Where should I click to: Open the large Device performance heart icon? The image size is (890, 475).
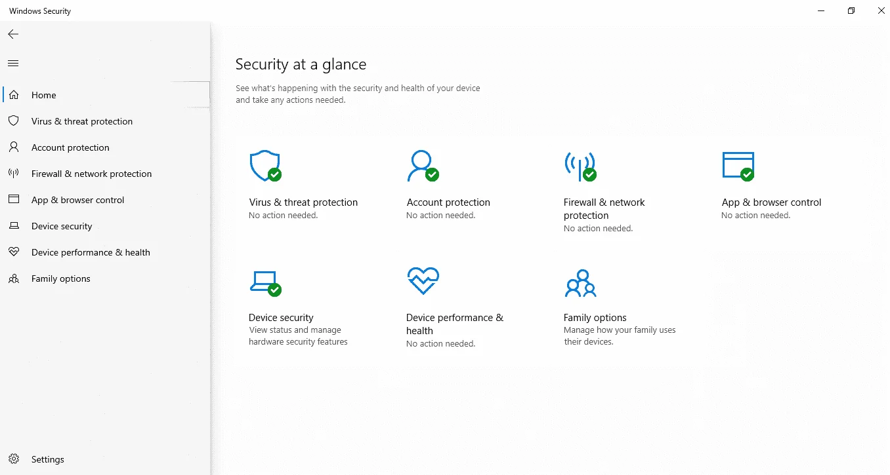point(423,282)
